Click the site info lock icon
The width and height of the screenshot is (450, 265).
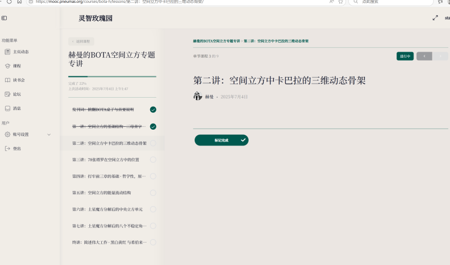coord(31,2)
